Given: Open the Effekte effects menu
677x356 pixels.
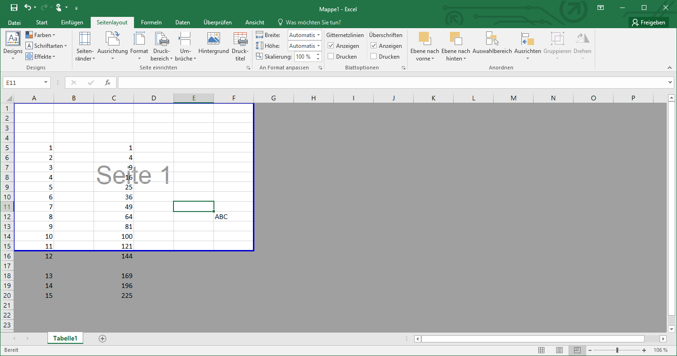Looking at the screenshot, I should pyautogui.click(x=40, y=57).
